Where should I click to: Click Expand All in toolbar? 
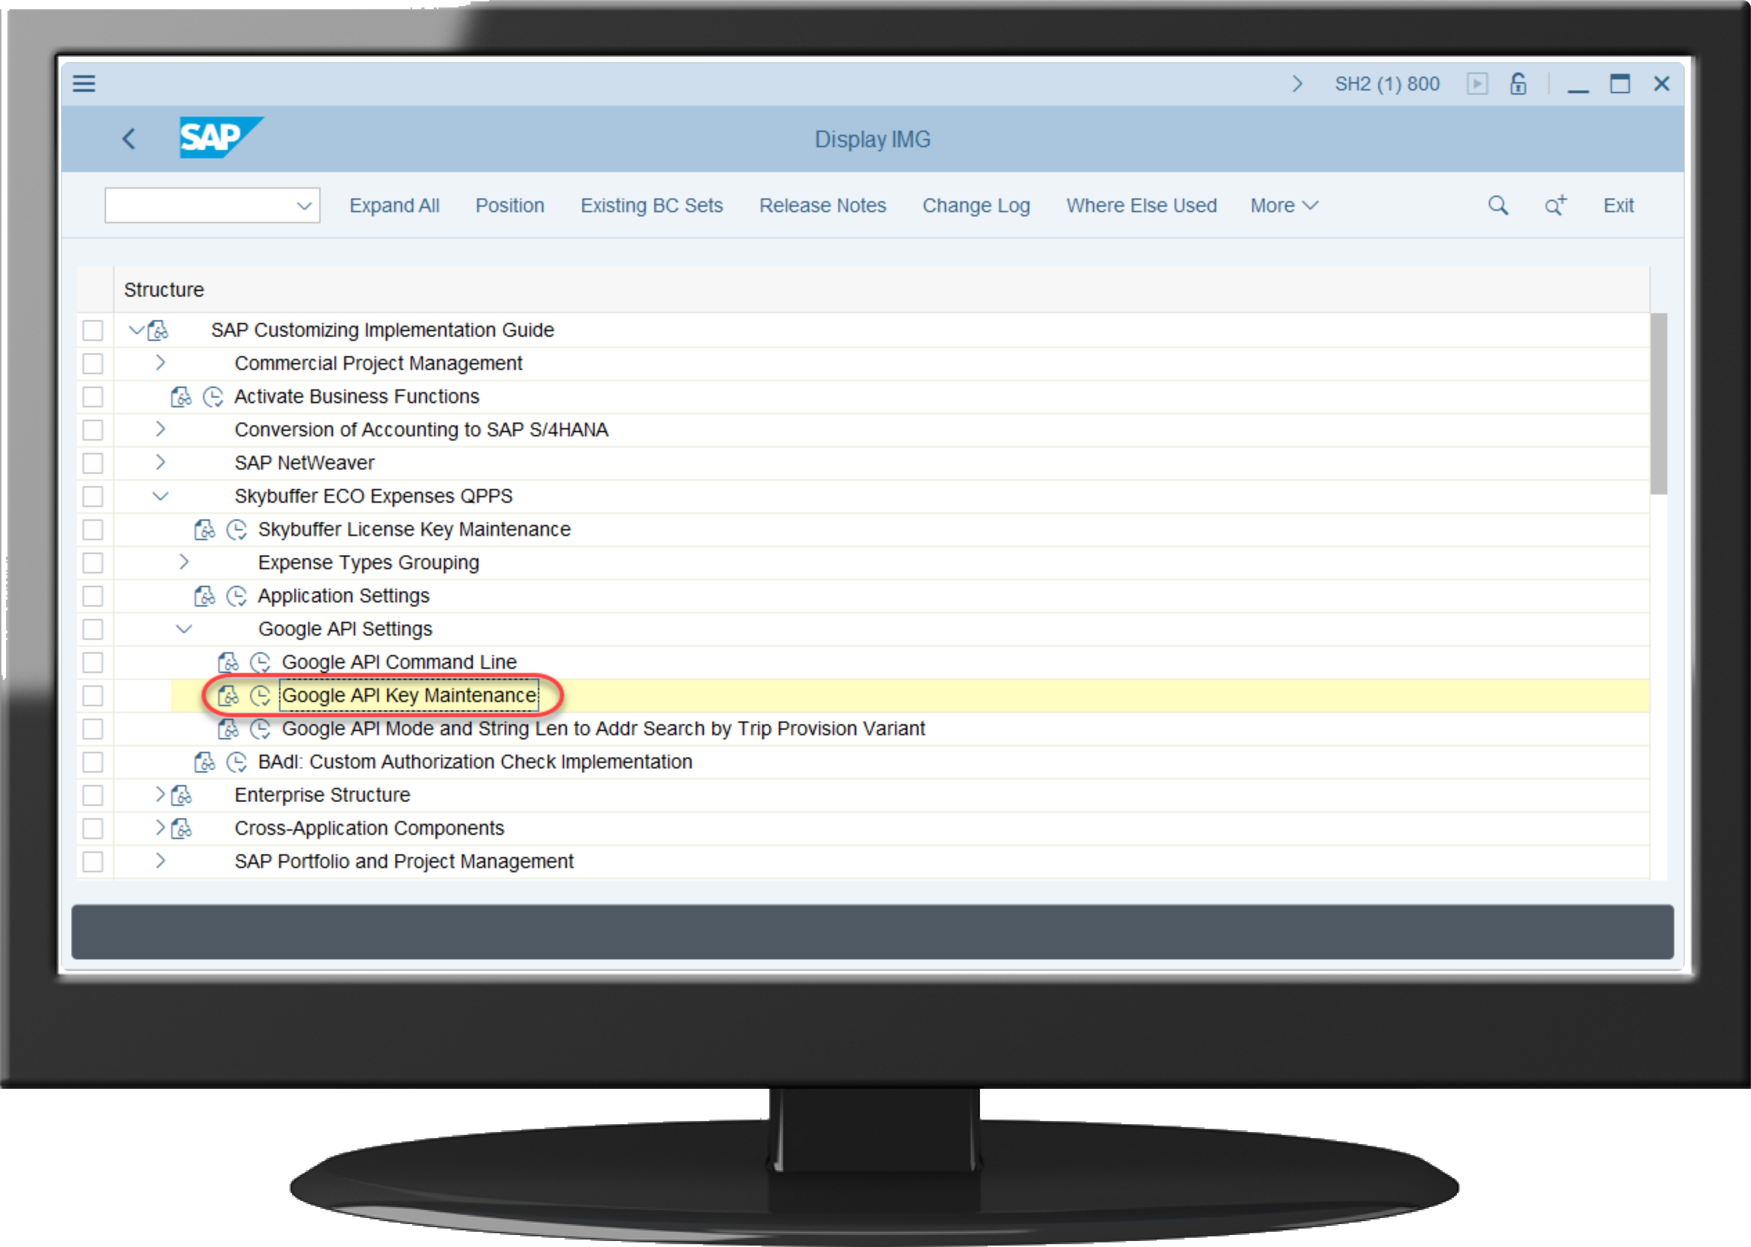pos(394,206)
